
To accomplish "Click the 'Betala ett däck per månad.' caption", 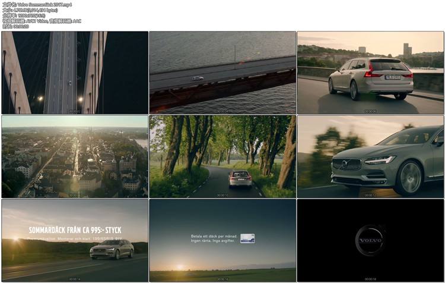I will tap(214, 236).
